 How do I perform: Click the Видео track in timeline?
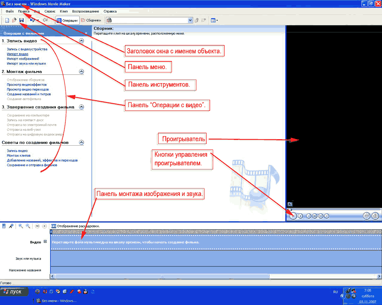pyautogui.click(x=216, y=242)
